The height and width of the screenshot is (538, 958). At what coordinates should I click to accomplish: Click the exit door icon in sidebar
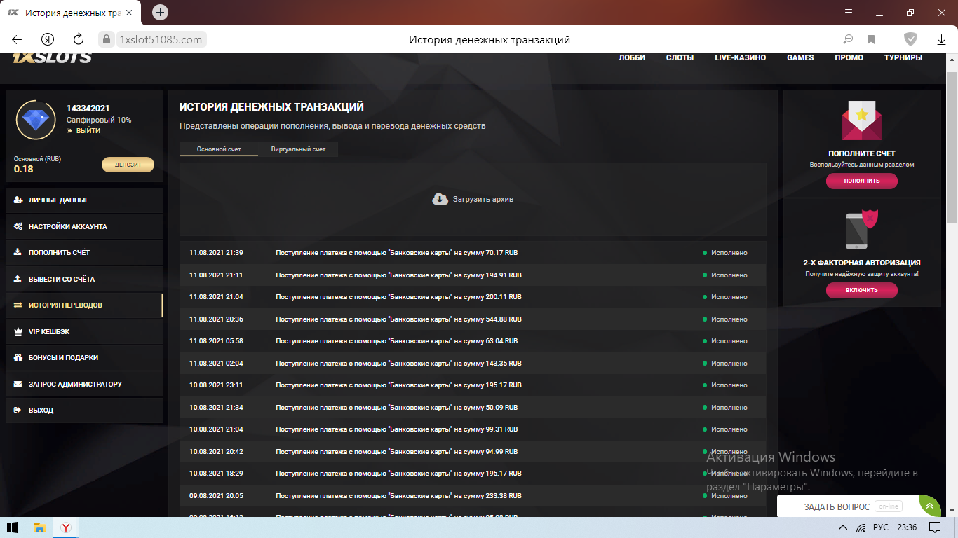click(18, 410)
